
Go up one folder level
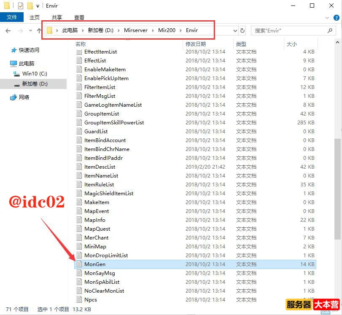(x=39, y=31)
